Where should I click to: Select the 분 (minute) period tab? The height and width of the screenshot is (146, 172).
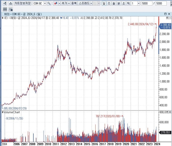click(119, 3)
